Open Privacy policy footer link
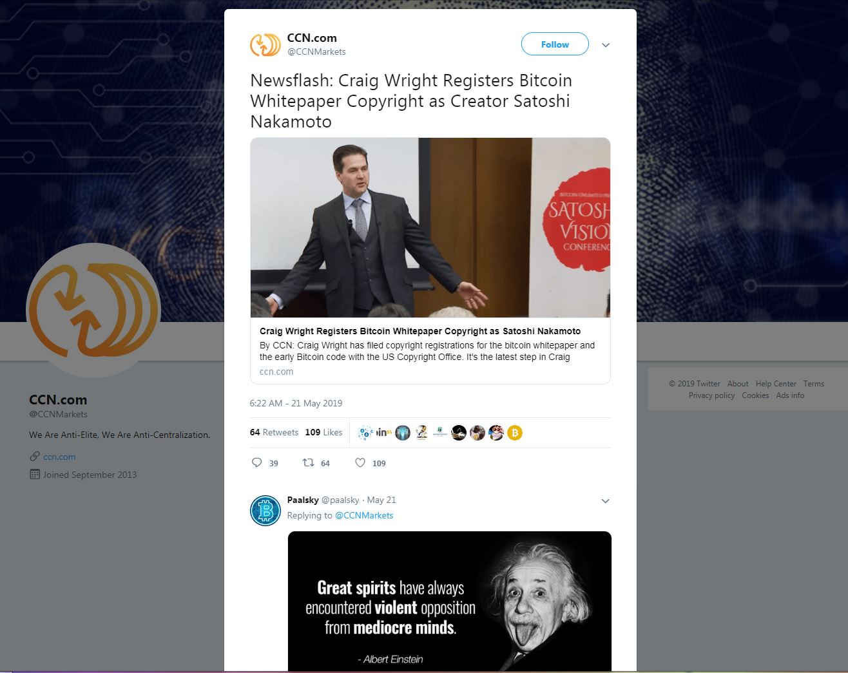The width and height of the screenshot is (848, 673). [711, 395]
